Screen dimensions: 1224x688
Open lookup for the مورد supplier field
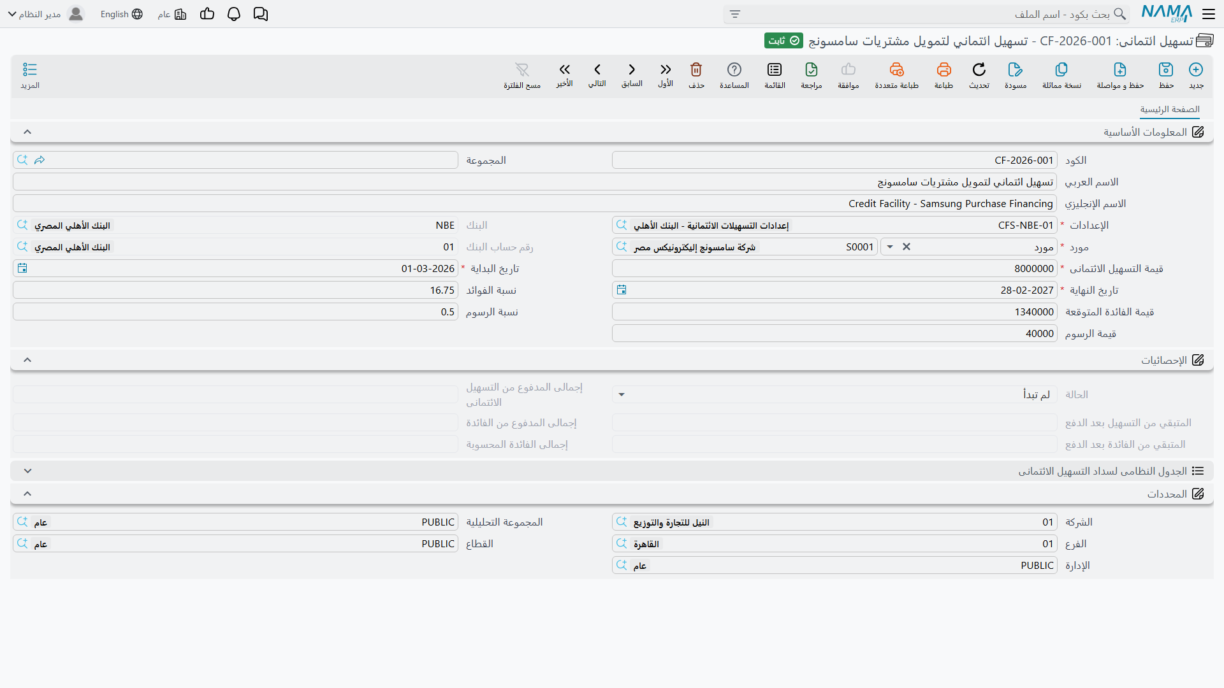(622, 247)
